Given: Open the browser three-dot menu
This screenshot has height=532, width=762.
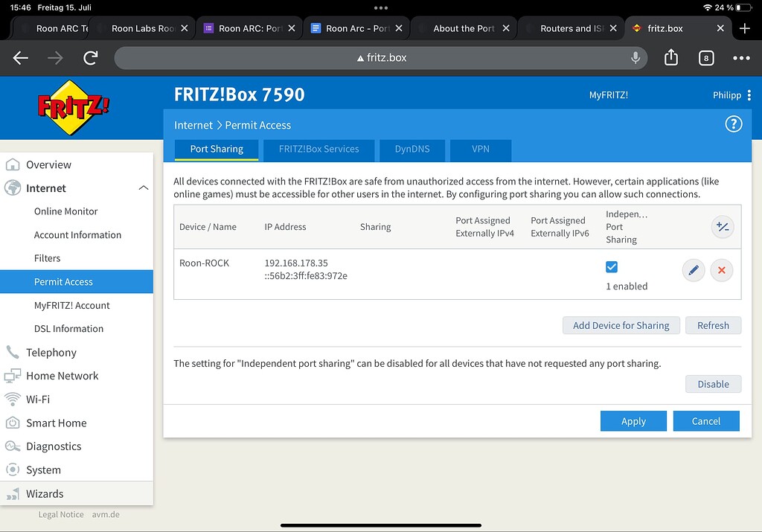Looking at the screenshot, I should pos(741,58).
